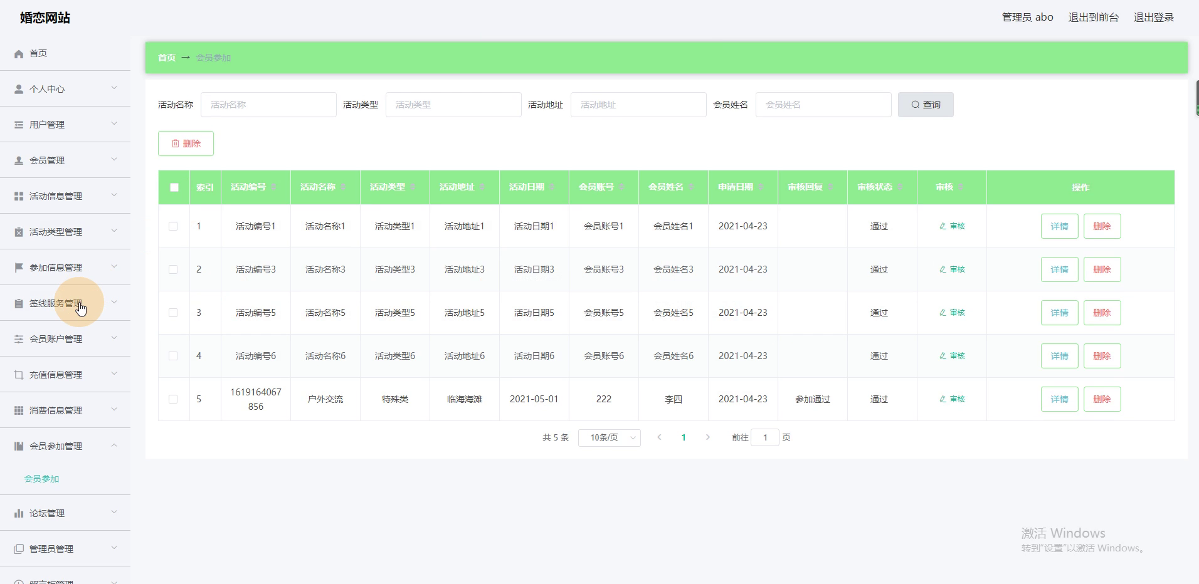
Task: Click the sort icon in 活动名称 column header
Action: 343,187
